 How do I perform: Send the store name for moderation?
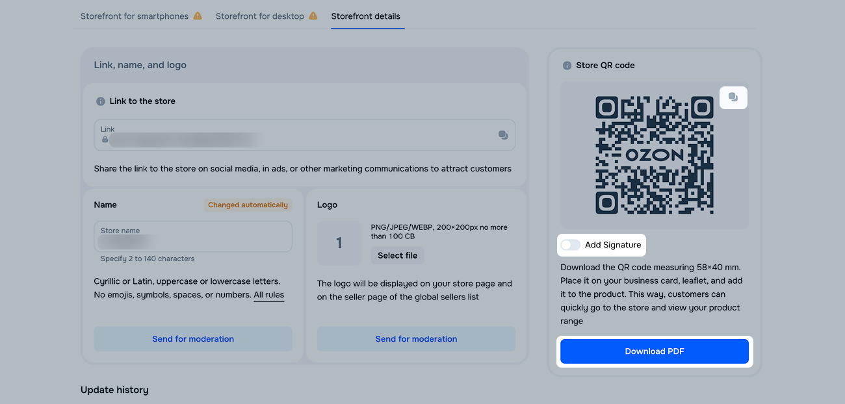(193, 339)
